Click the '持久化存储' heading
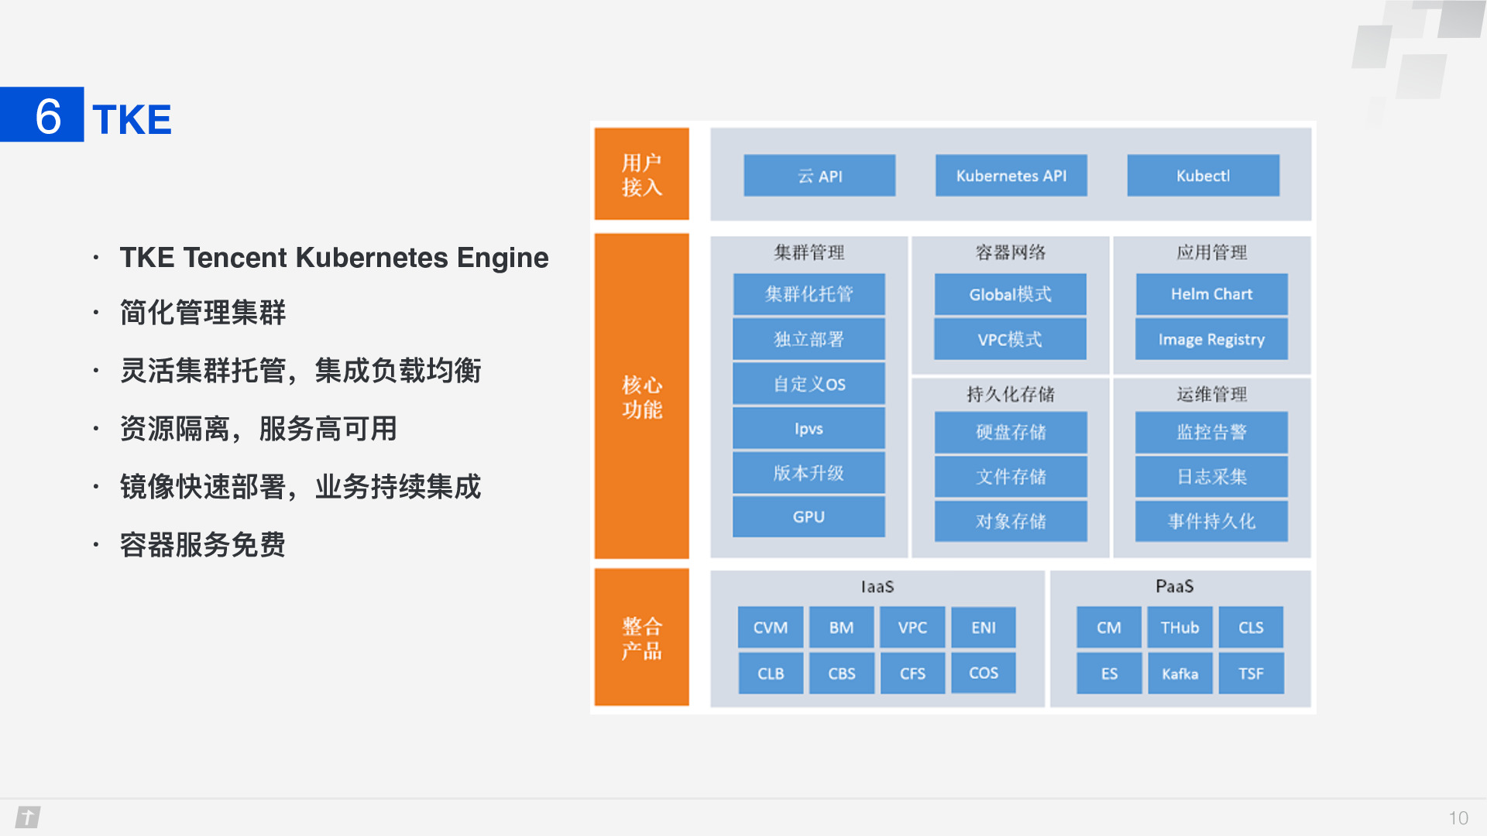The width and height of the screenshot is (1487, 836). coord(1010,395)
